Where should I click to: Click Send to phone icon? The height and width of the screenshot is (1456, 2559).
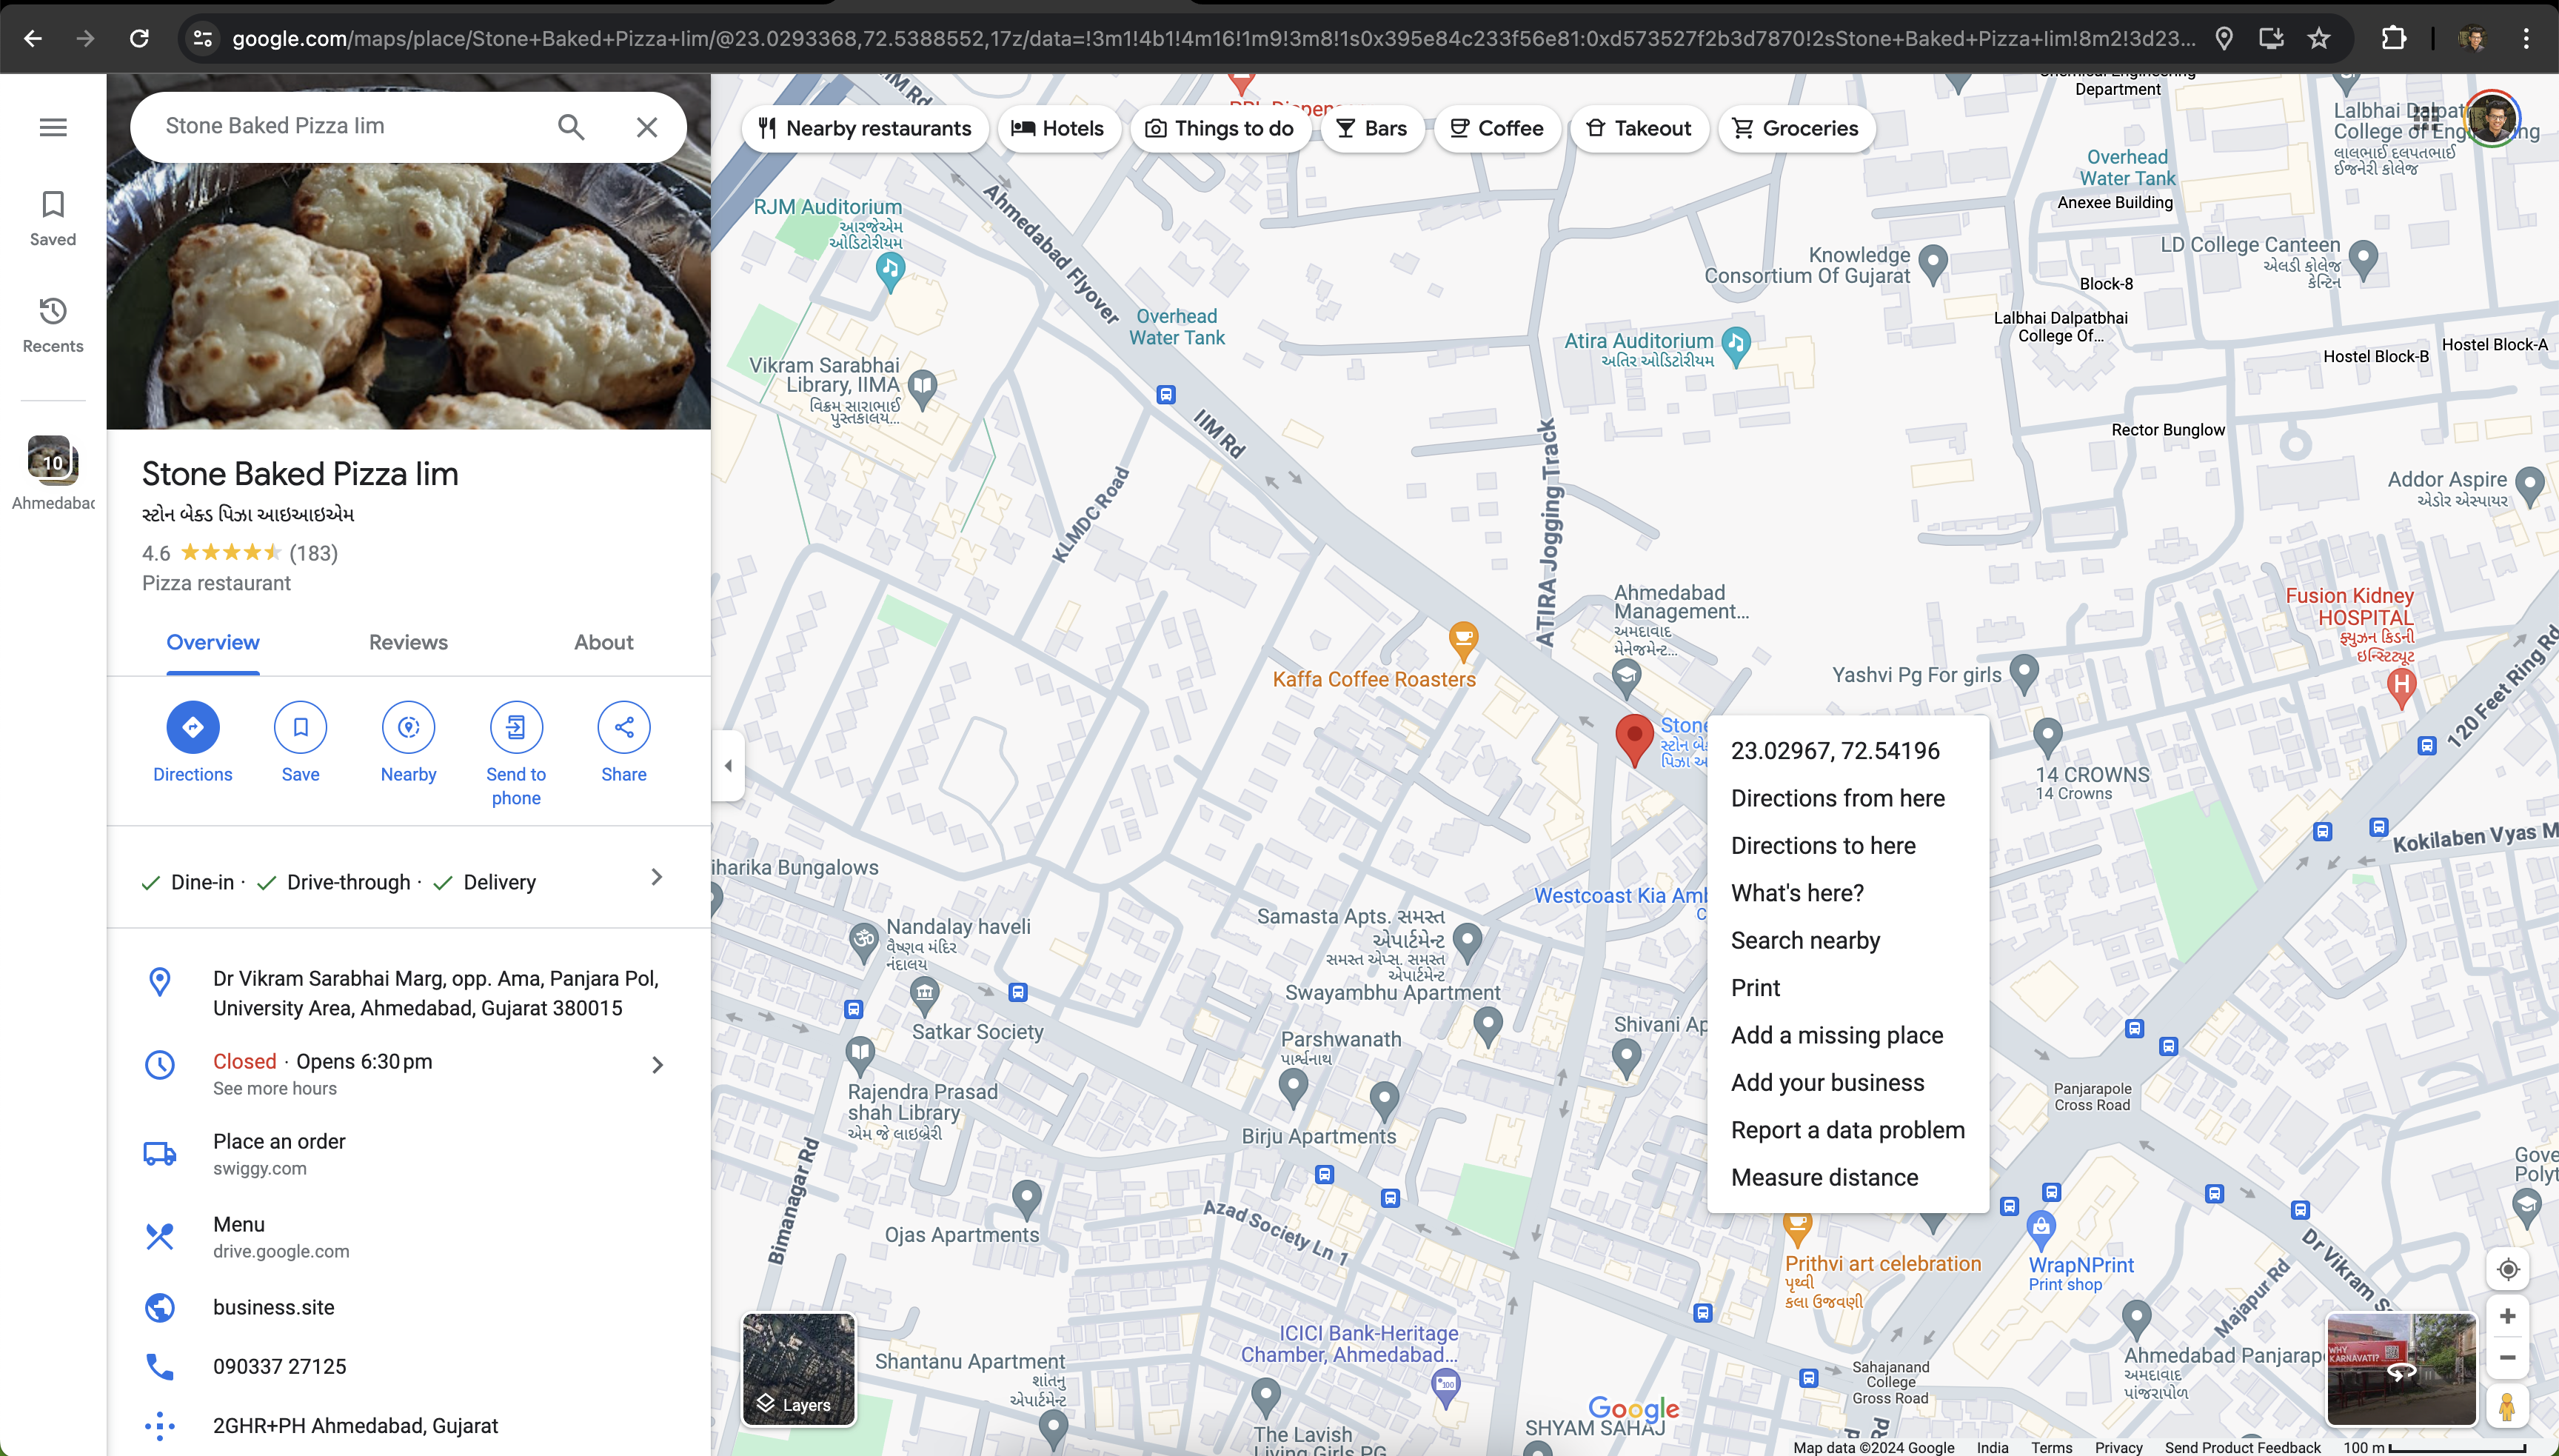pyautogui.click(x=516, y=727)
